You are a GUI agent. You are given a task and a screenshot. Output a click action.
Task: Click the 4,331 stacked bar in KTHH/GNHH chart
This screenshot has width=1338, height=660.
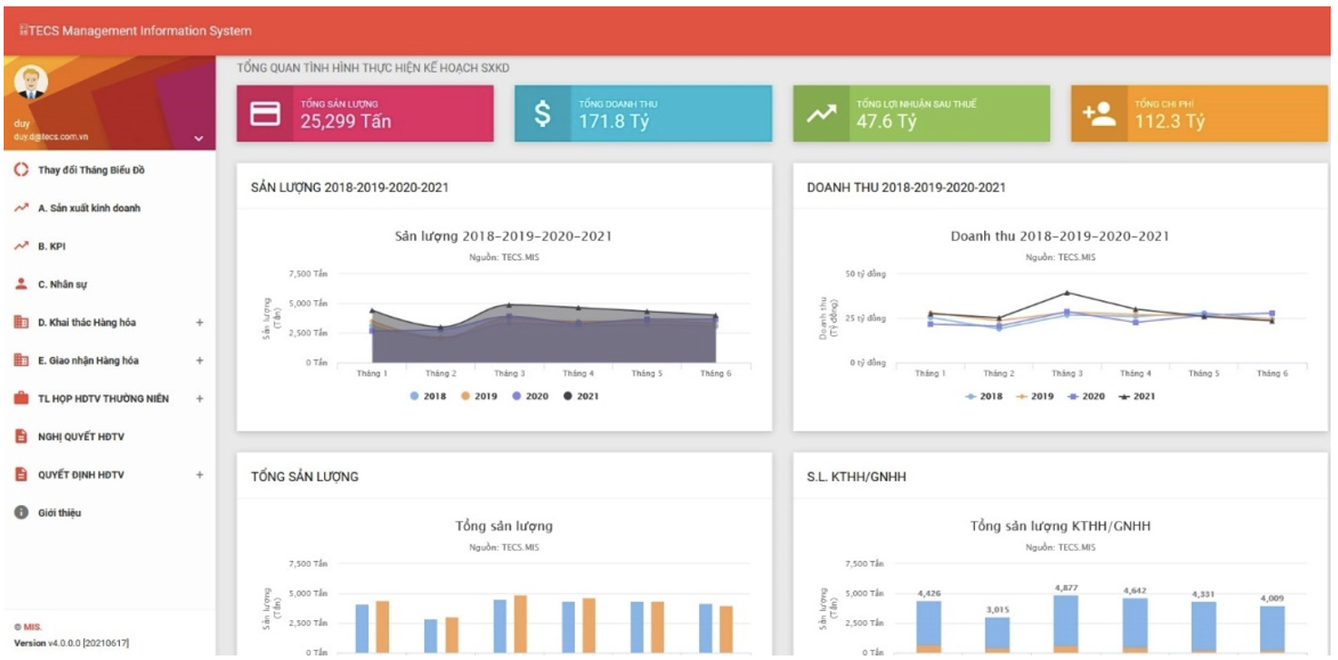(1205, 627)
